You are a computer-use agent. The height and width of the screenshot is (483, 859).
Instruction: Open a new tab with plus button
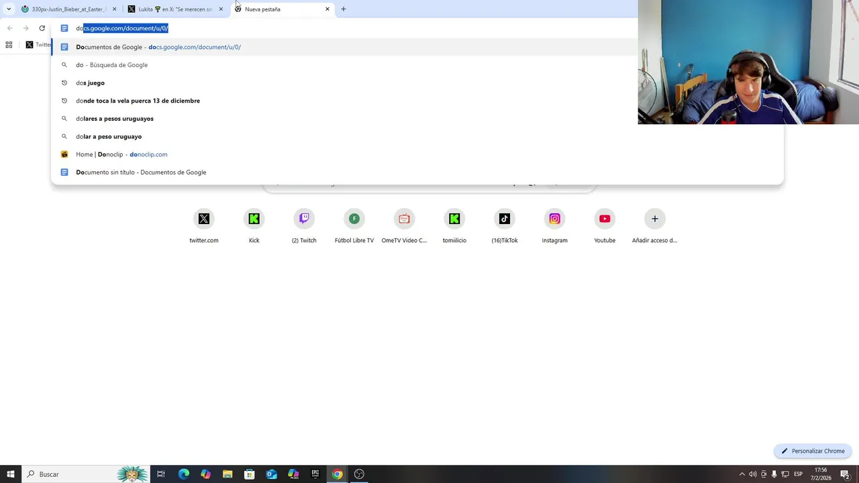point(344,9)
